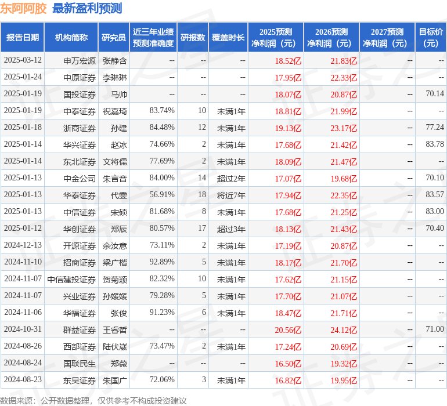Image resolution: width=447 pixels, height=406 pixels.
Task: Click researcher name 王睿哲
Action: 115,329
